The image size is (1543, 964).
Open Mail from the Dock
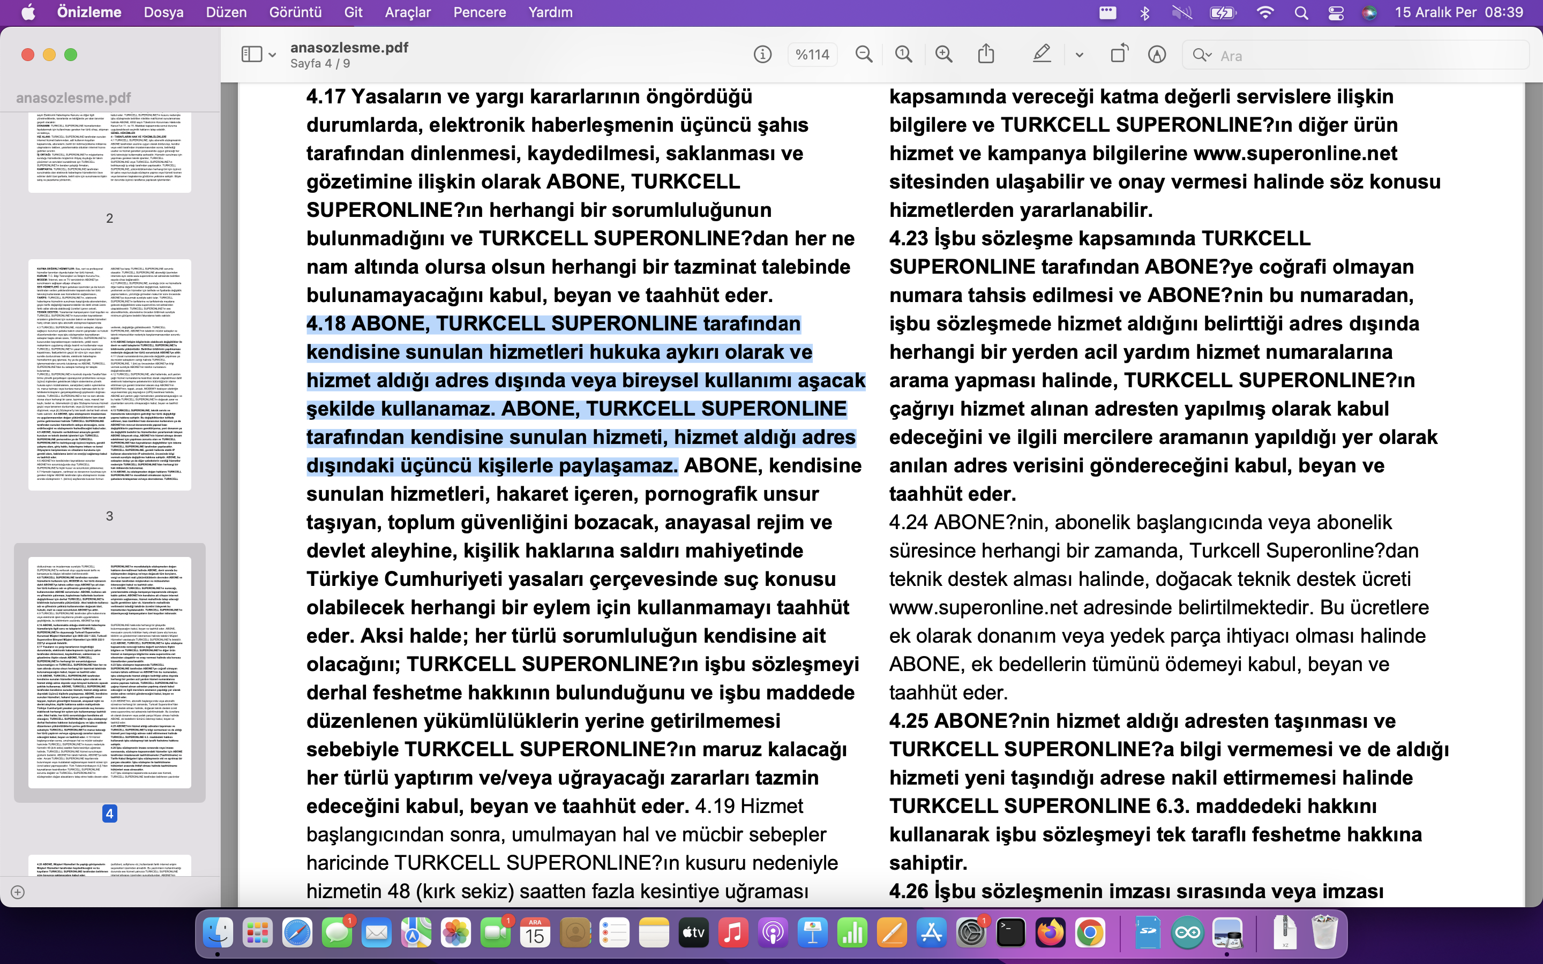click(376, 933)
